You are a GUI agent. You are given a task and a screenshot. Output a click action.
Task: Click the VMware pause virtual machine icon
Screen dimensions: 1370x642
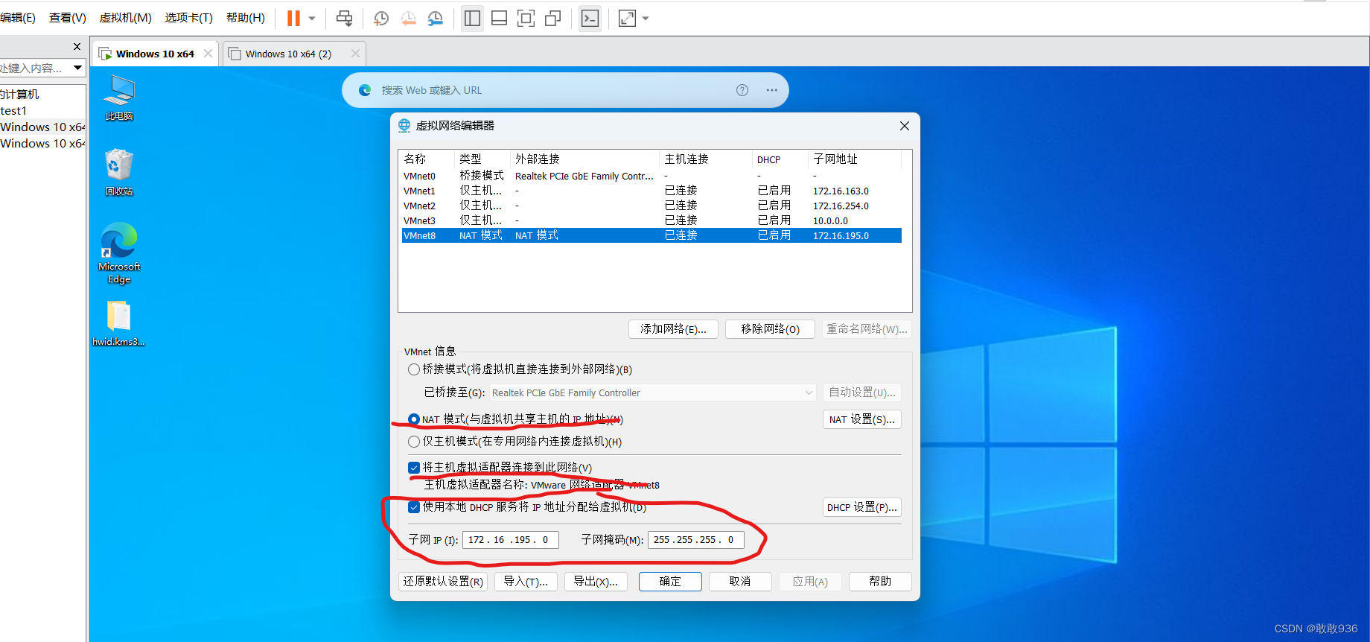[x=293, y=18]
